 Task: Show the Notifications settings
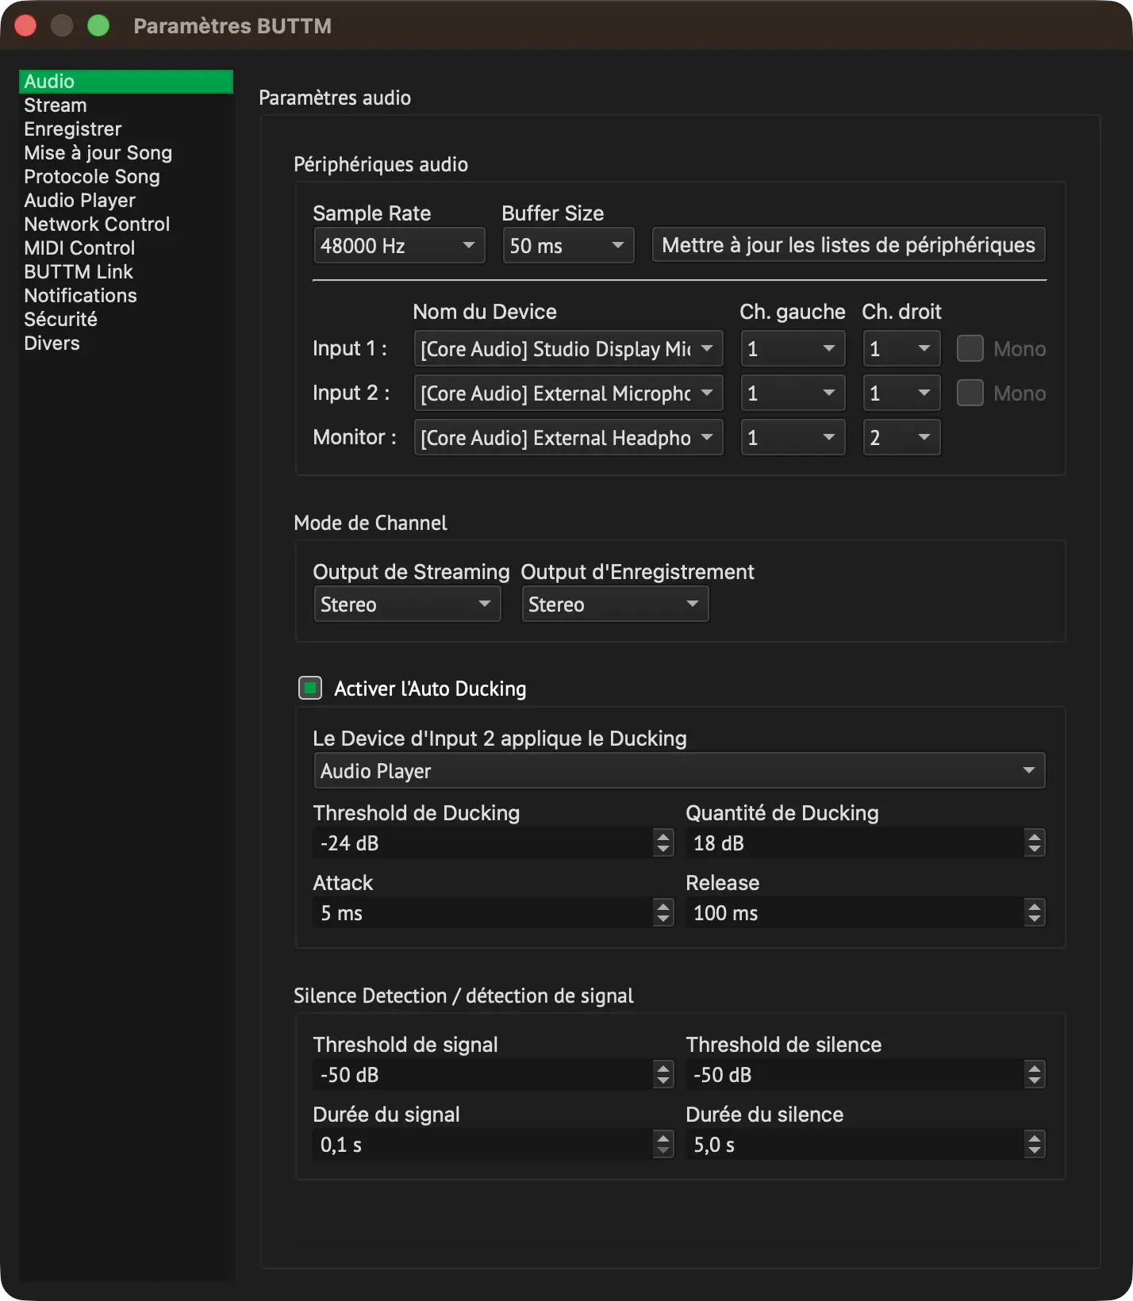tap(126, 296)
